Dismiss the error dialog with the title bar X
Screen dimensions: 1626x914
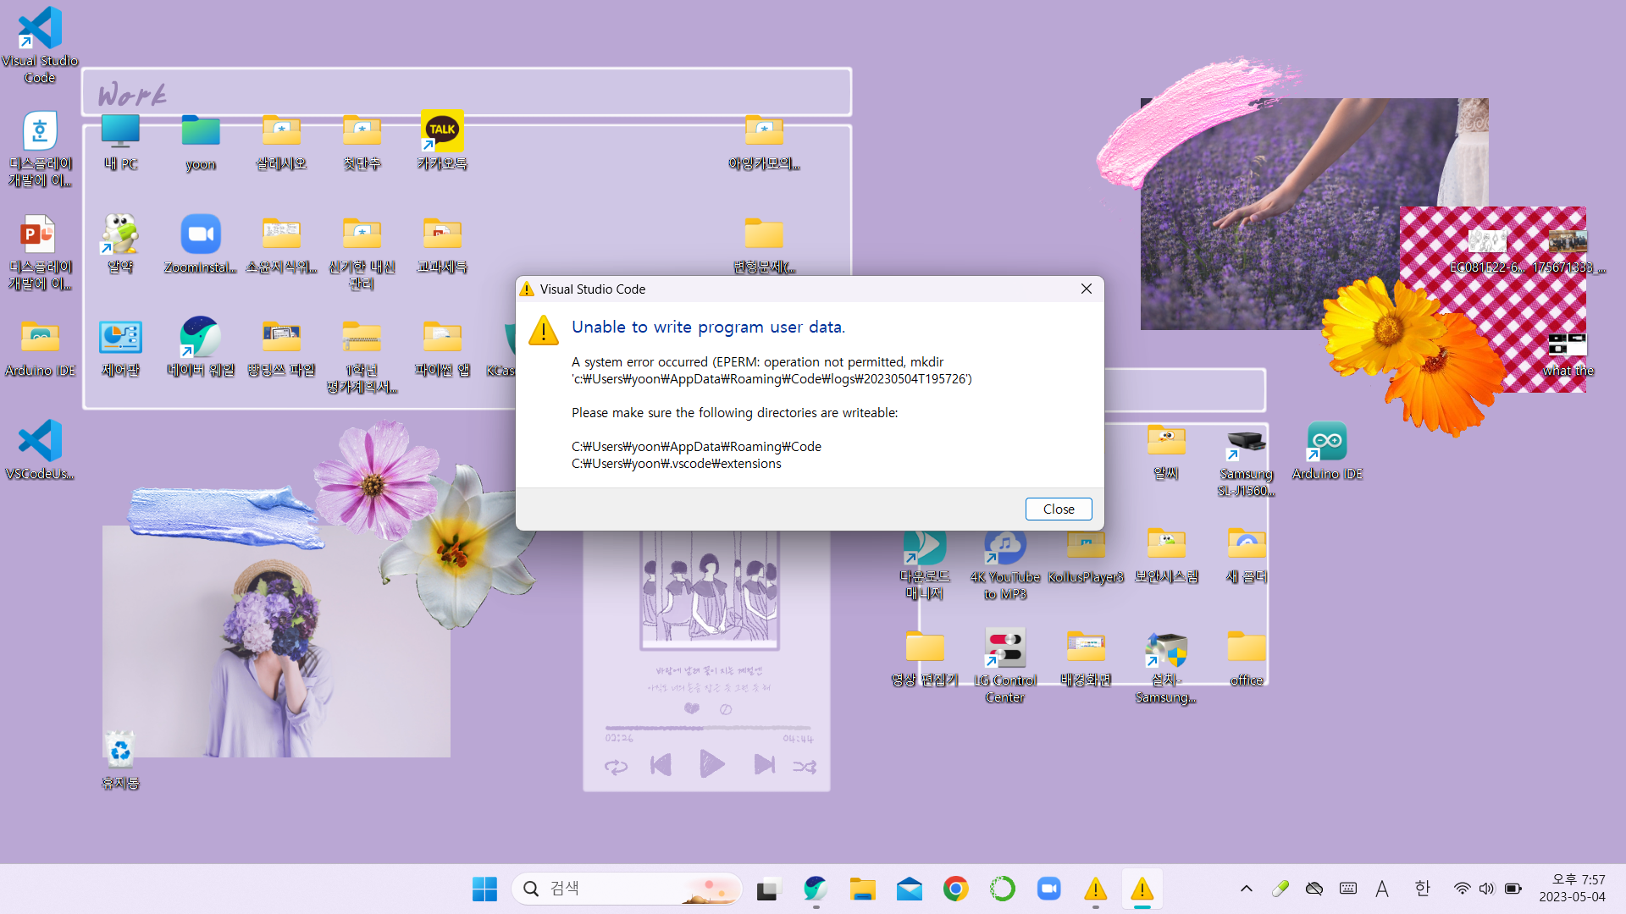coord(1087,289)
